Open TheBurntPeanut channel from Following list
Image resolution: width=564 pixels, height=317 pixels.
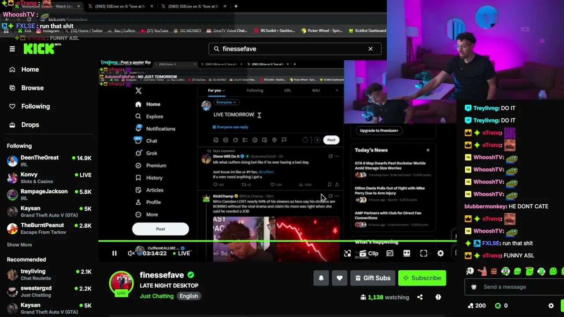[x=49, y=229]
